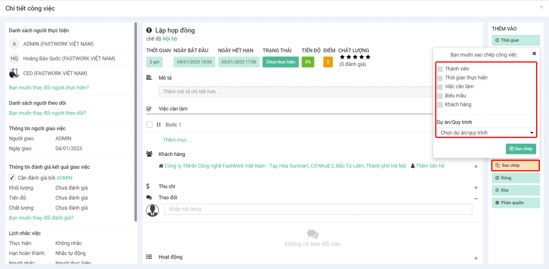The width and height of the screenshot is (549, 269).
Task: Open the Chọn dự án/quy trình dropdown
Action: pos(486,132)
